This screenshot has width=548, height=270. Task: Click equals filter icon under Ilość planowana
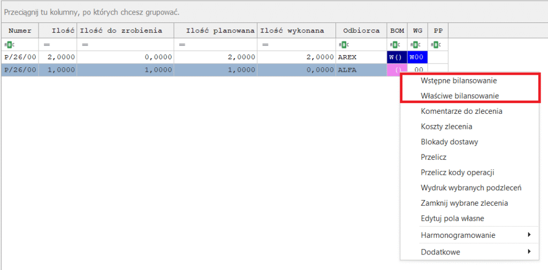click(182, 45)
